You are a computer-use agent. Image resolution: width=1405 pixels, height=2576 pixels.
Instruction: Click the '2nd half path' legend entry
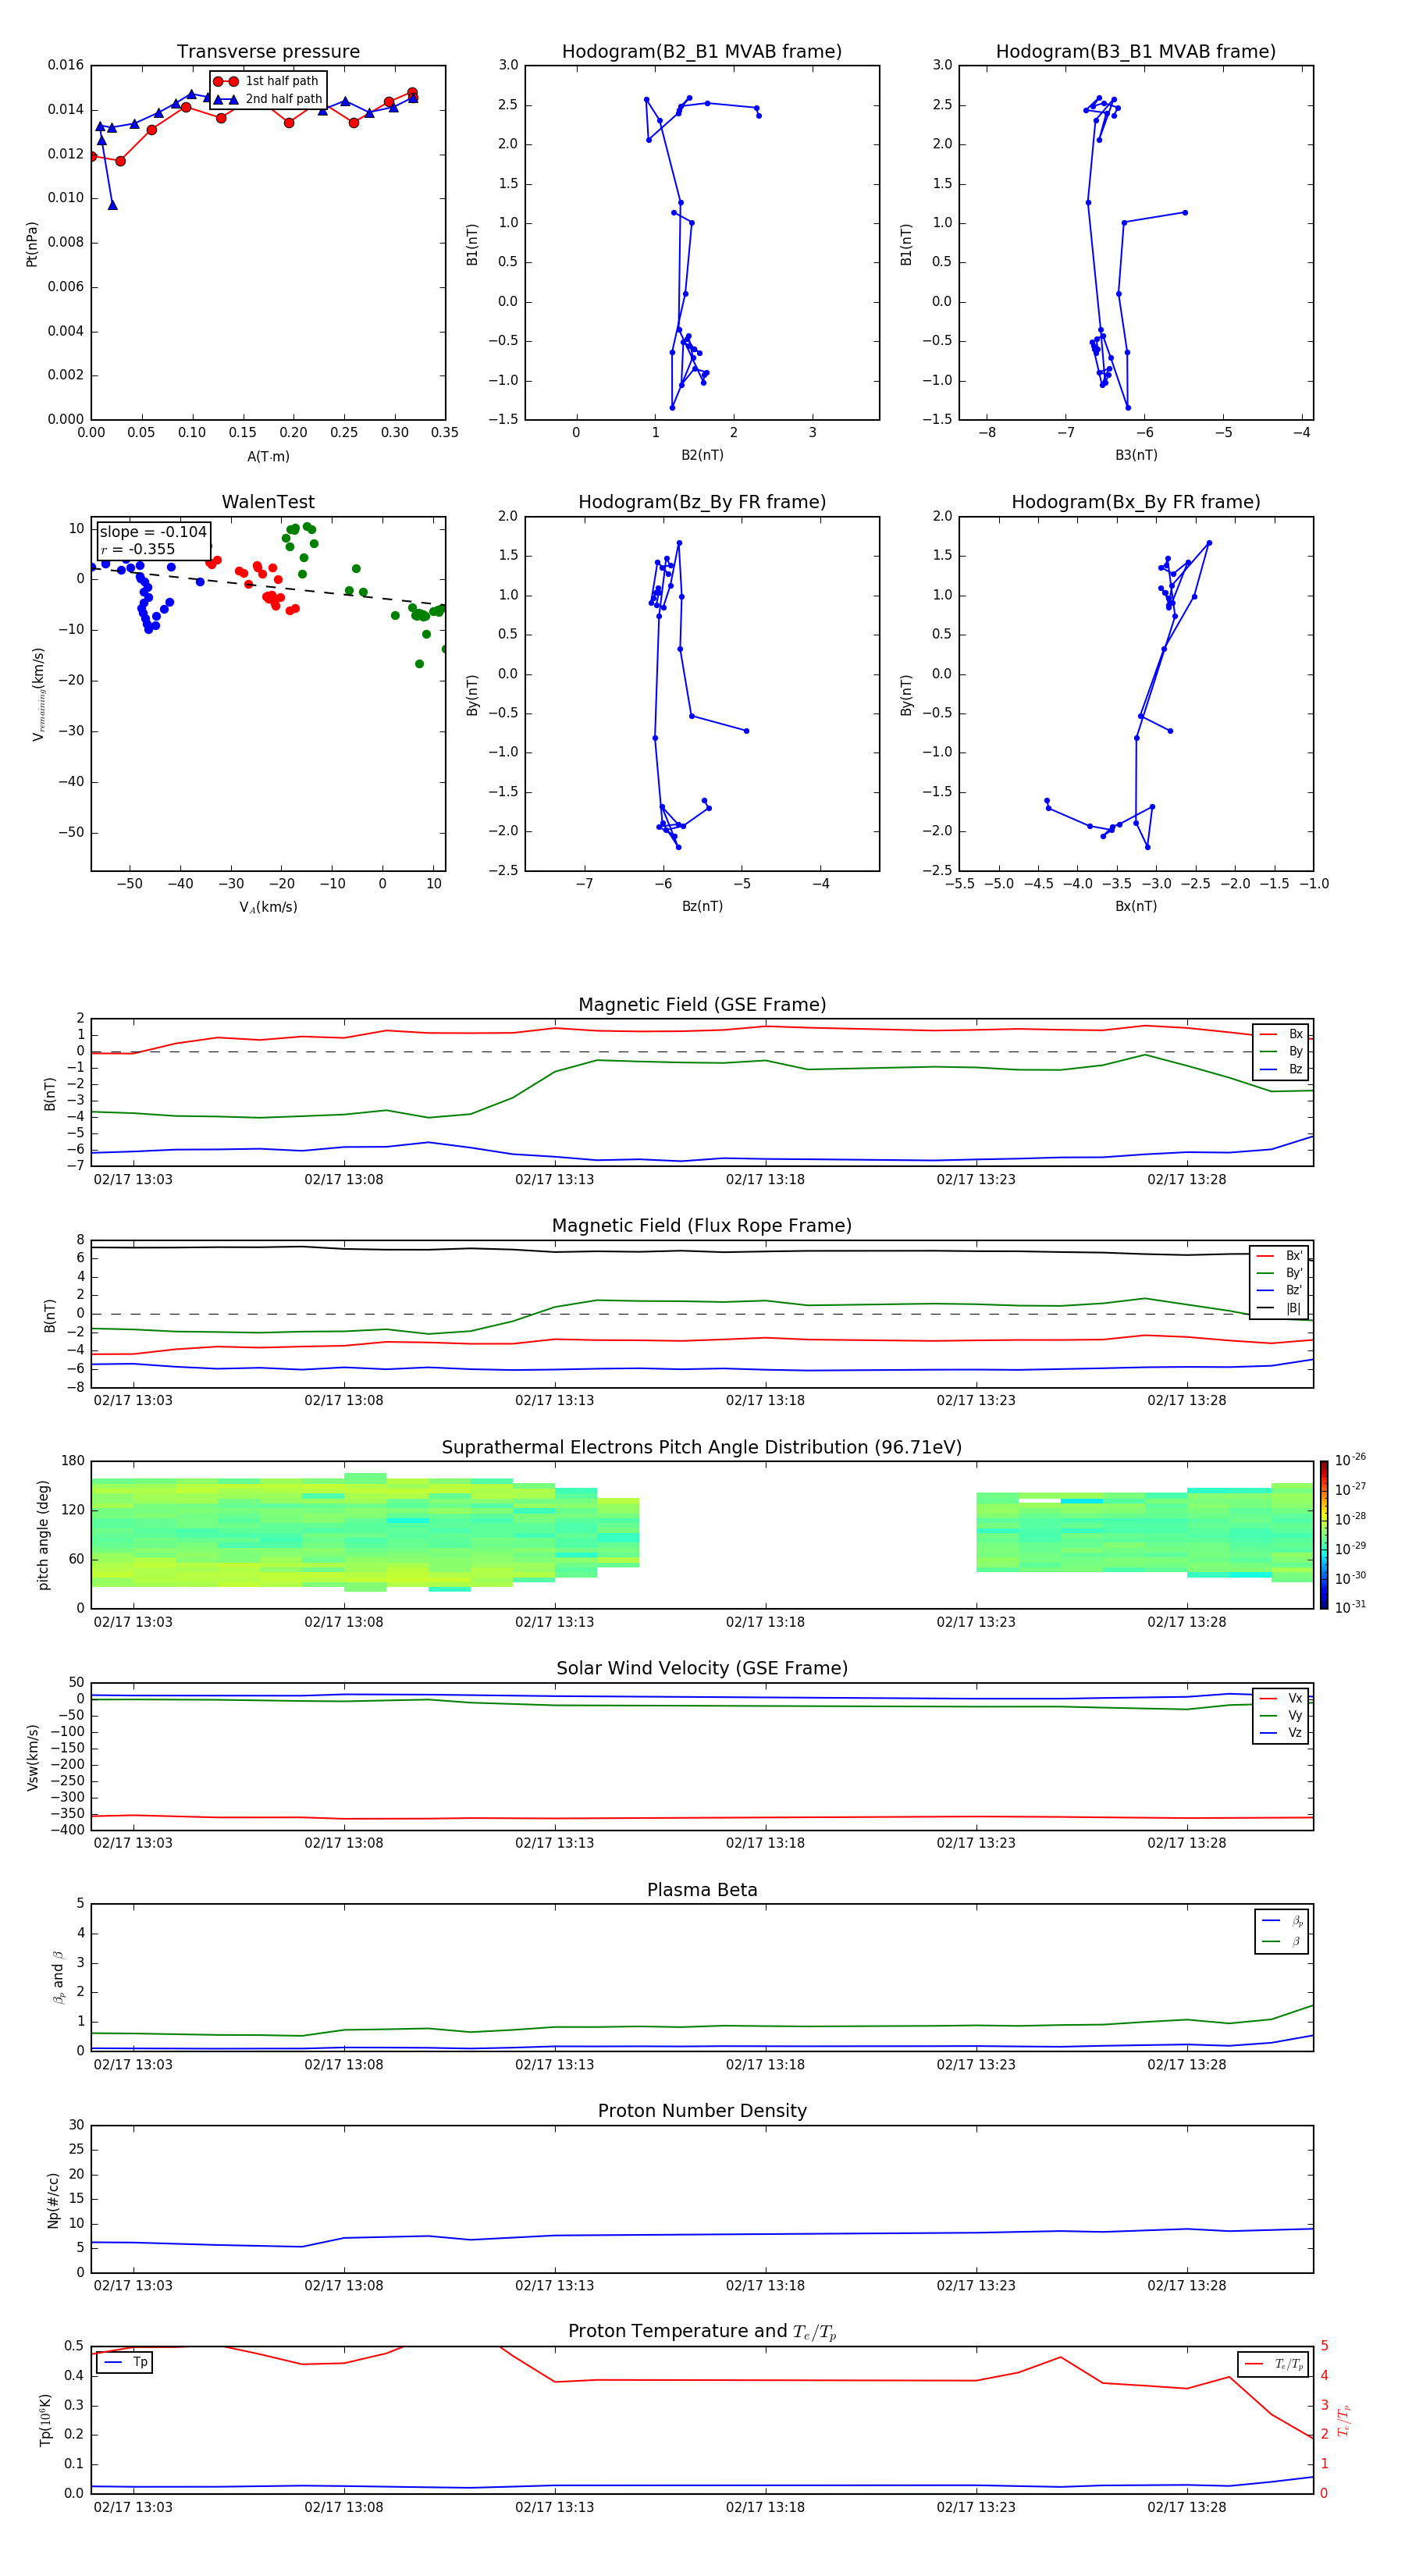tap(268, 99)
